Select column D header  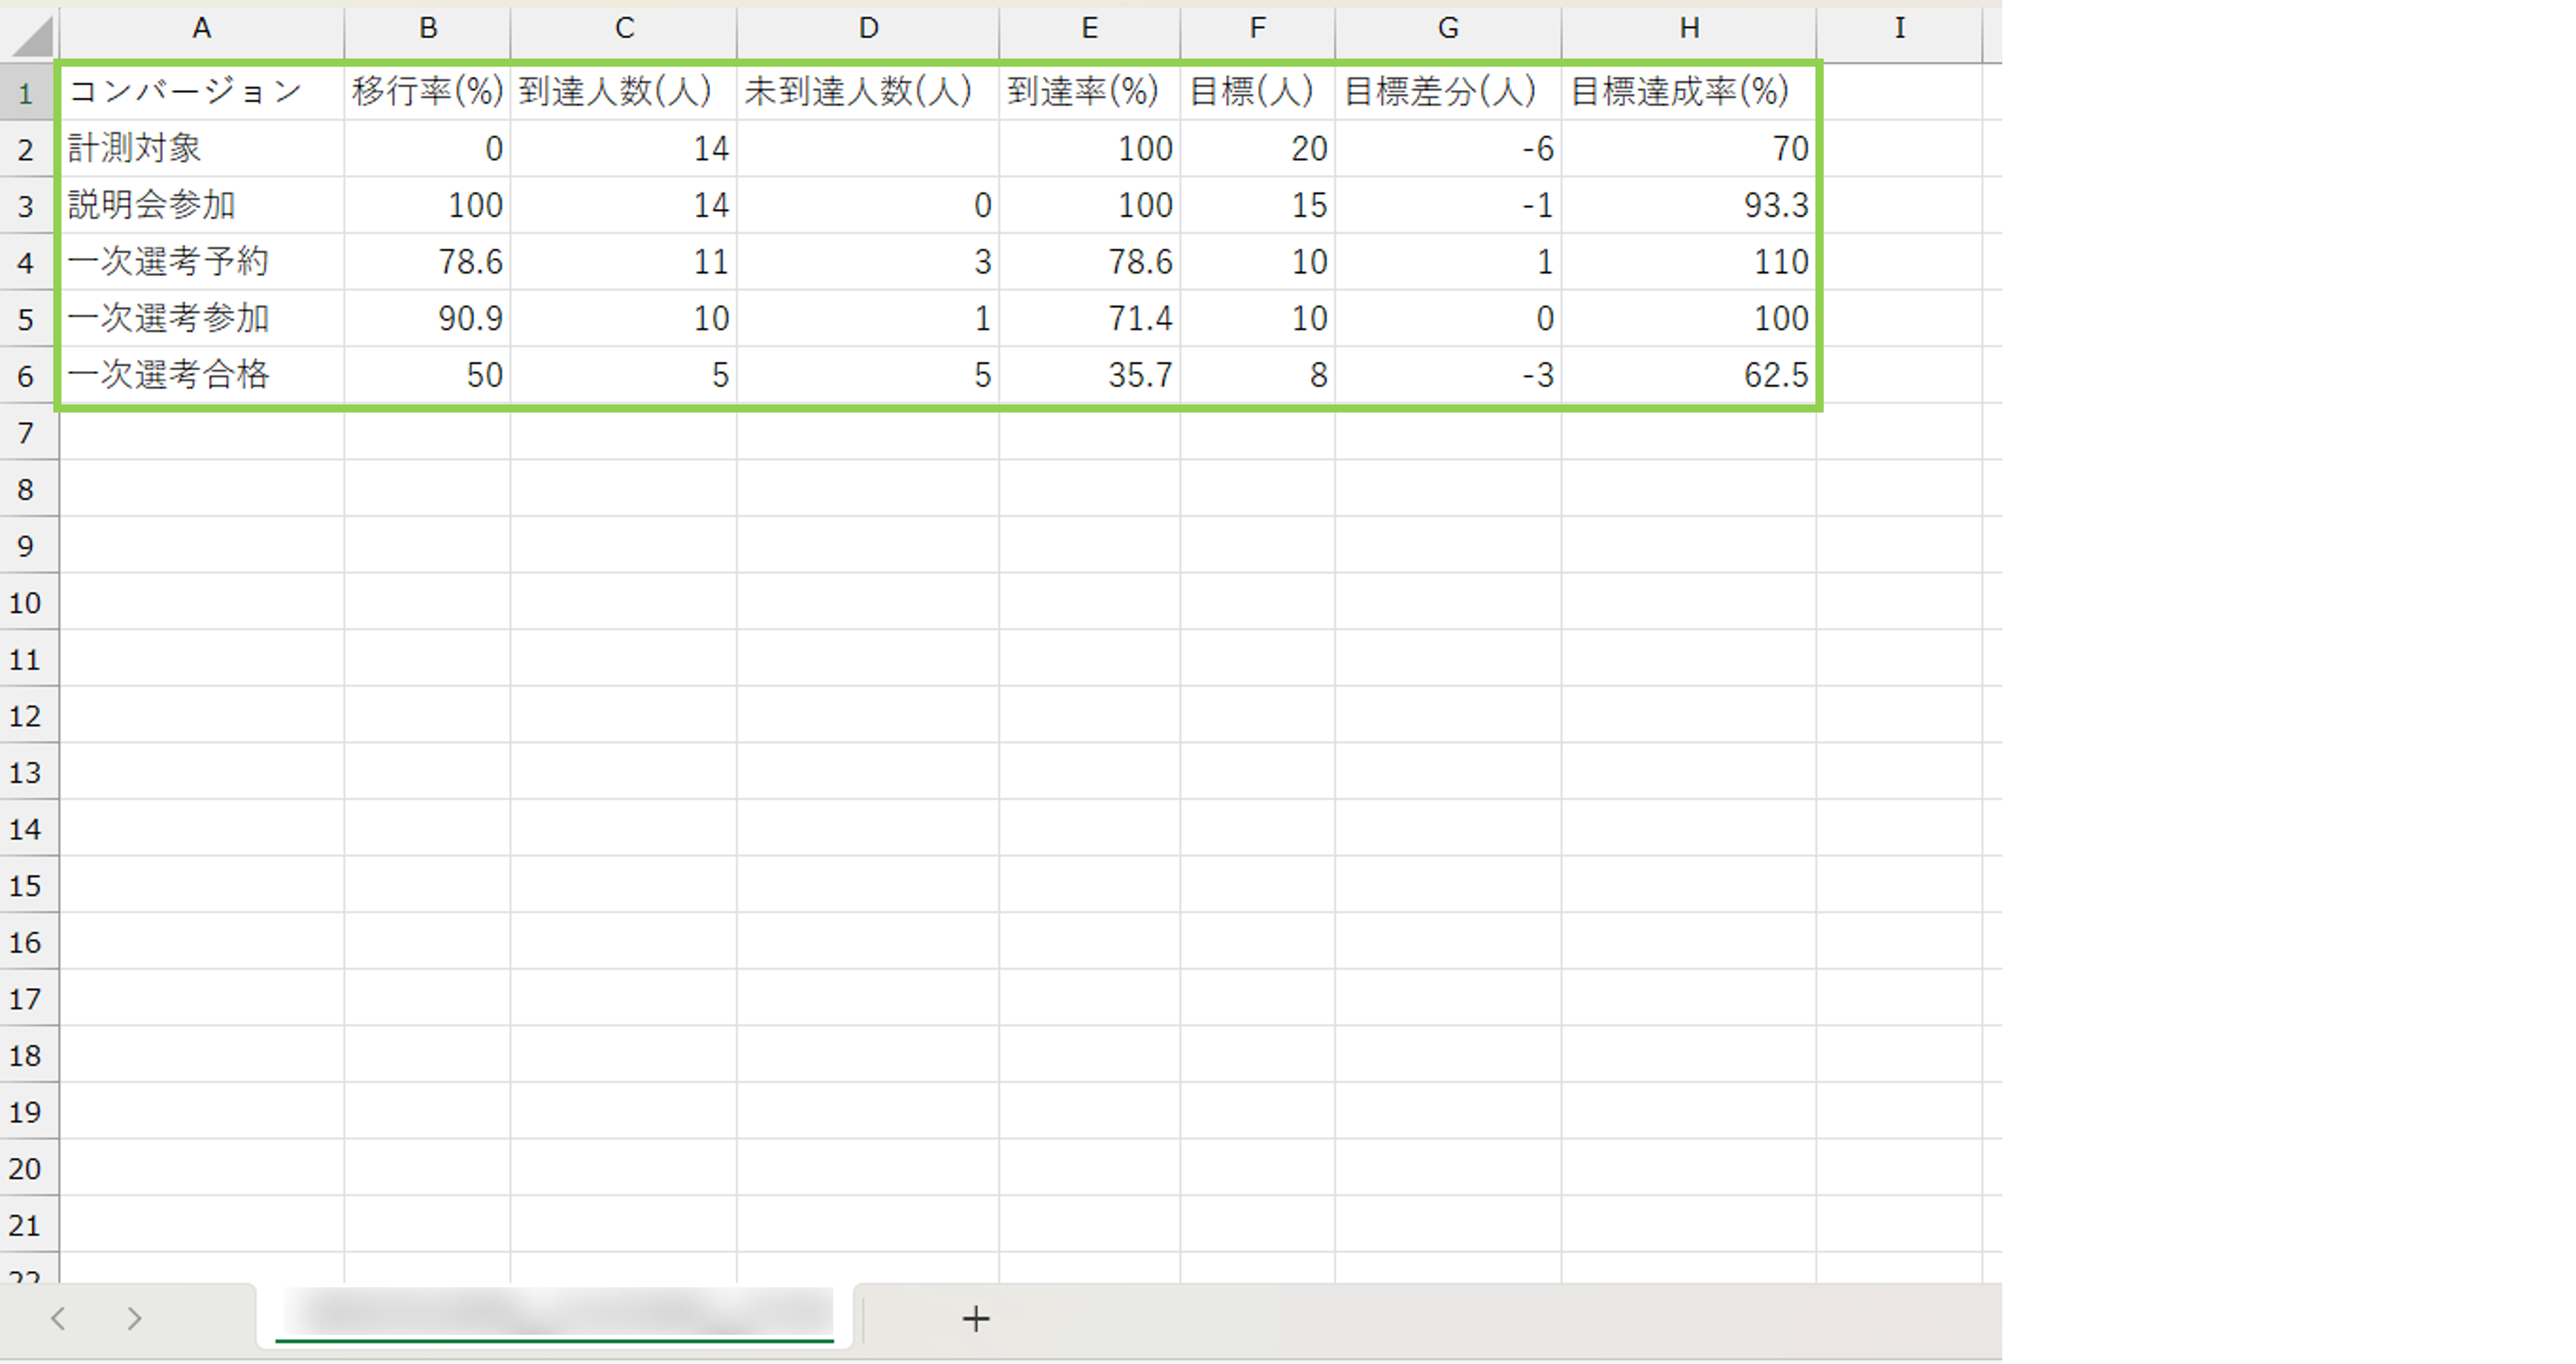pyautogui.click(x=867, y=29)
